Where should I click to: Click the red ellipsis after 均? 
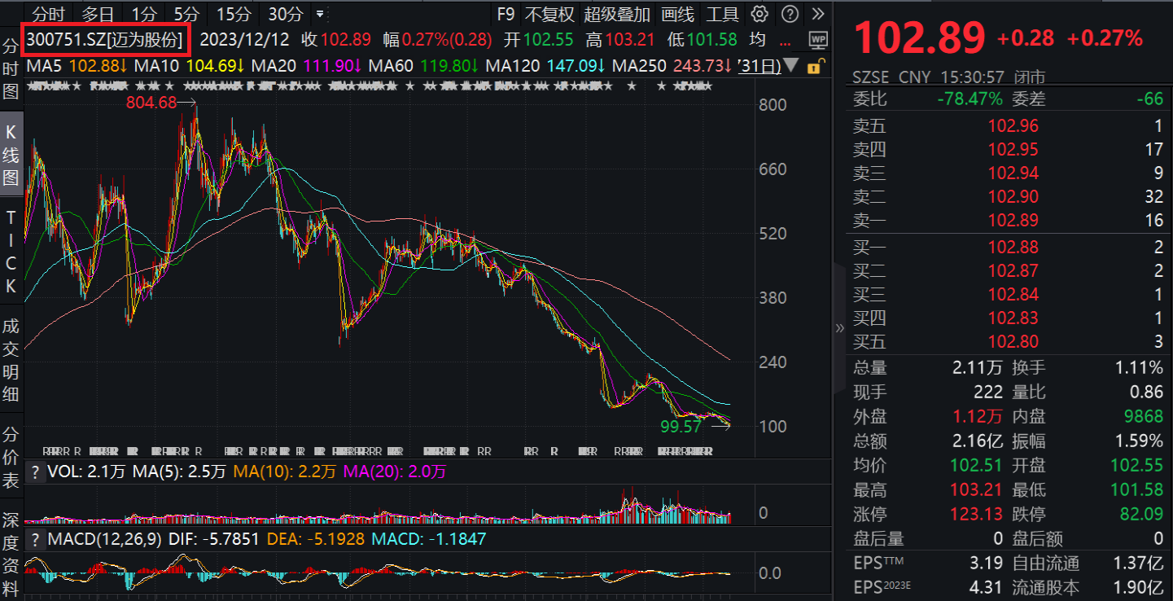786,39
